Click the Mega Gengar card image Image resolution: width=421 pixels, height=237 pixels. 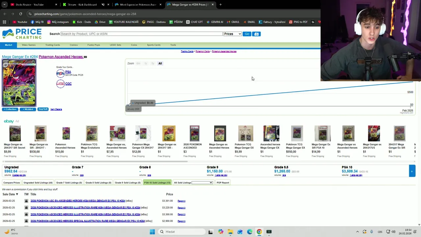point(19,83)
